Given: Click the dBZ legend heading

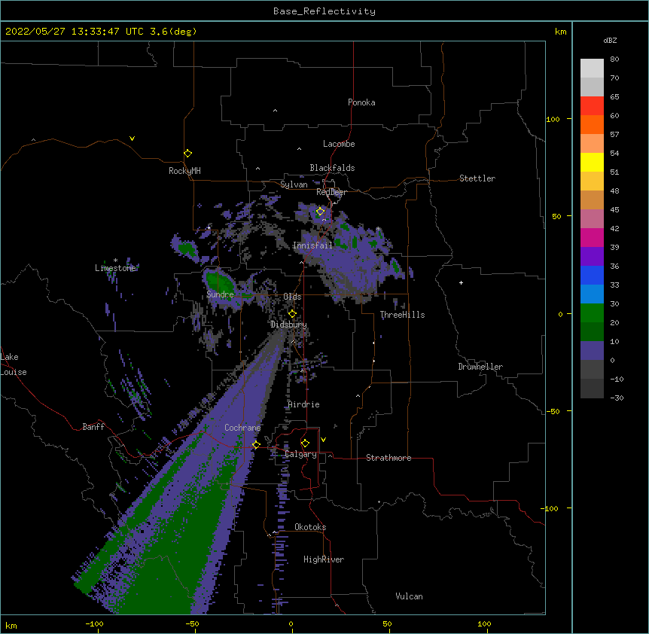Looking at the screenshot, I should click(x=610, y=40).
